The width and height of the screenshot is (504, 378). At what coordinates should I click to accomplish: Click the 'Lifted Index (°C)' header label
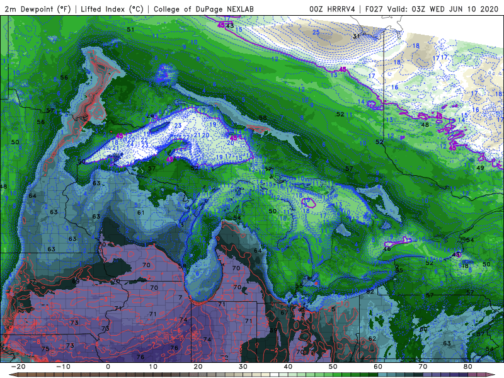[112, 9]
